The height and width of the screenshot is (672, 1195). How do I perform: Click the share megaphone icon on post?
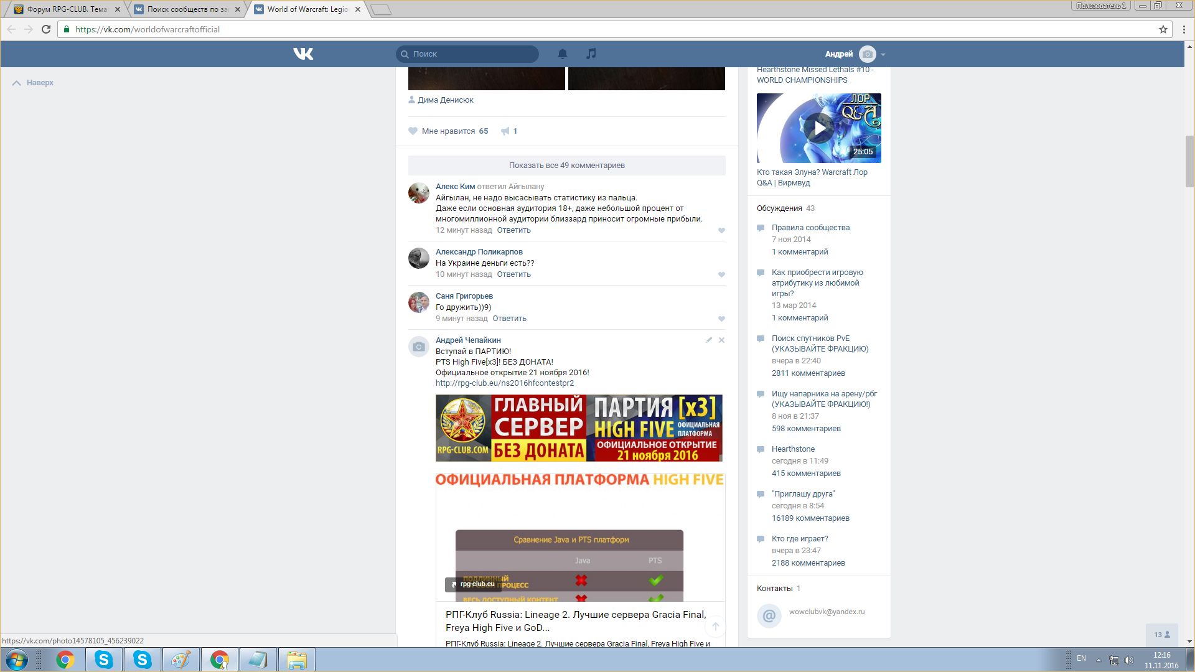pos(505,131)
